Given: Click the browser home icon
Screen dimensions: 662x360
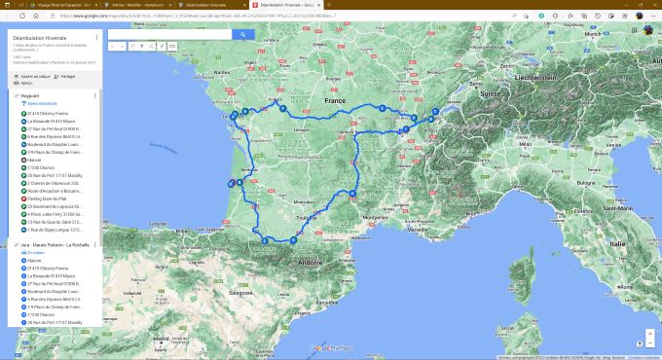Looking at the screenshot, I should [36, 16].
